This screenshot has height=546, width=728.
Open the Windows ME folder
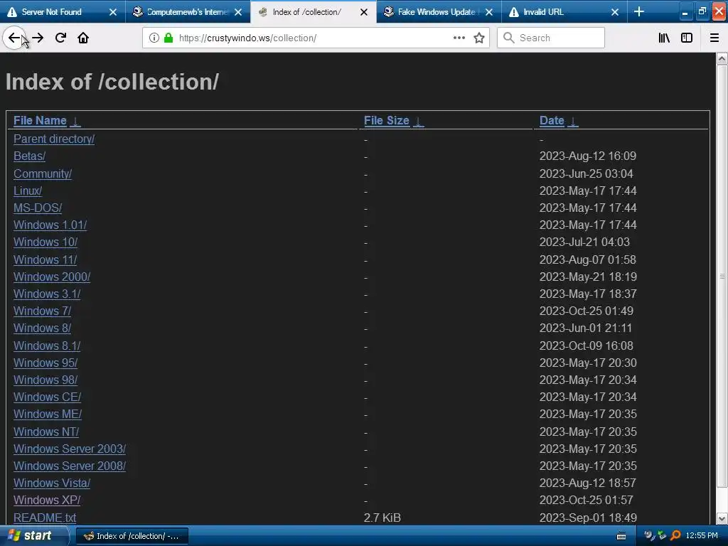point(48,414)
